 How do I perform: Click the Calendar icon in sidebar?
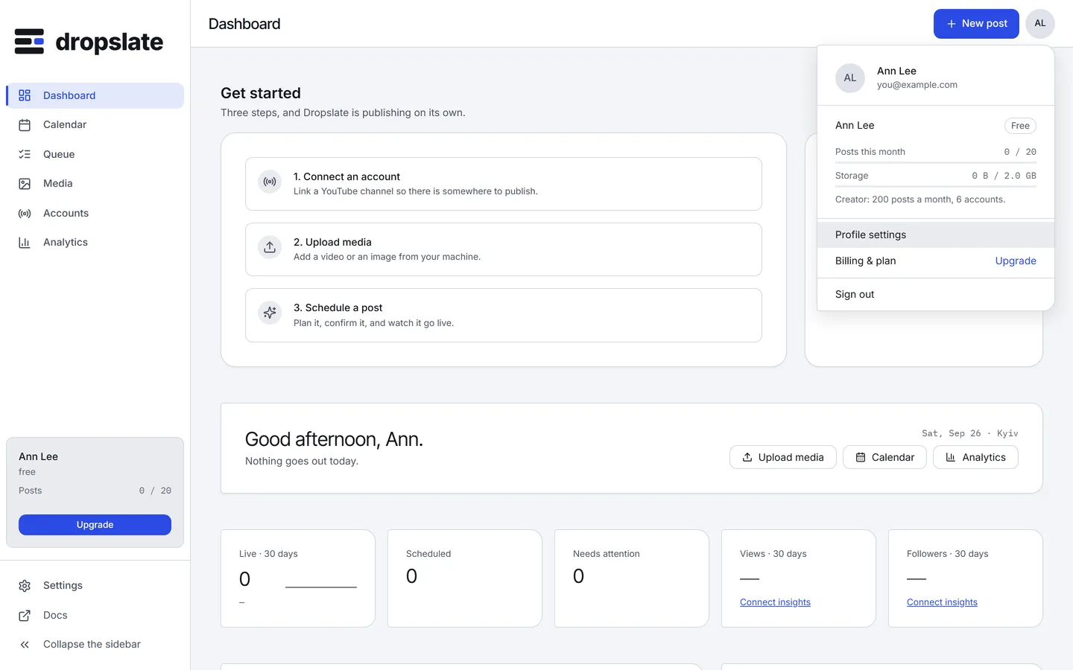coord(25,125)
